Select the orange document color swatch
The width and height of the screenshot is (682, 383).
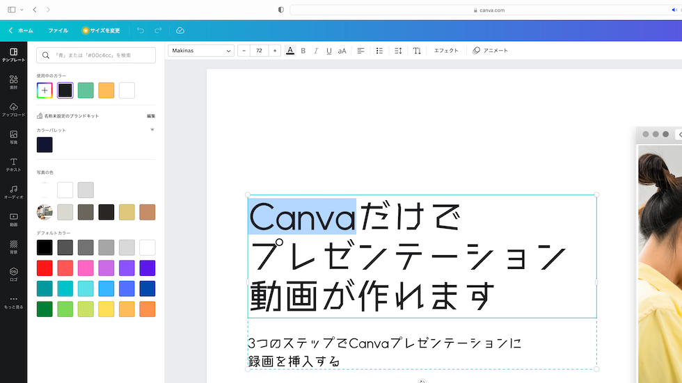(x=106, y=90)
